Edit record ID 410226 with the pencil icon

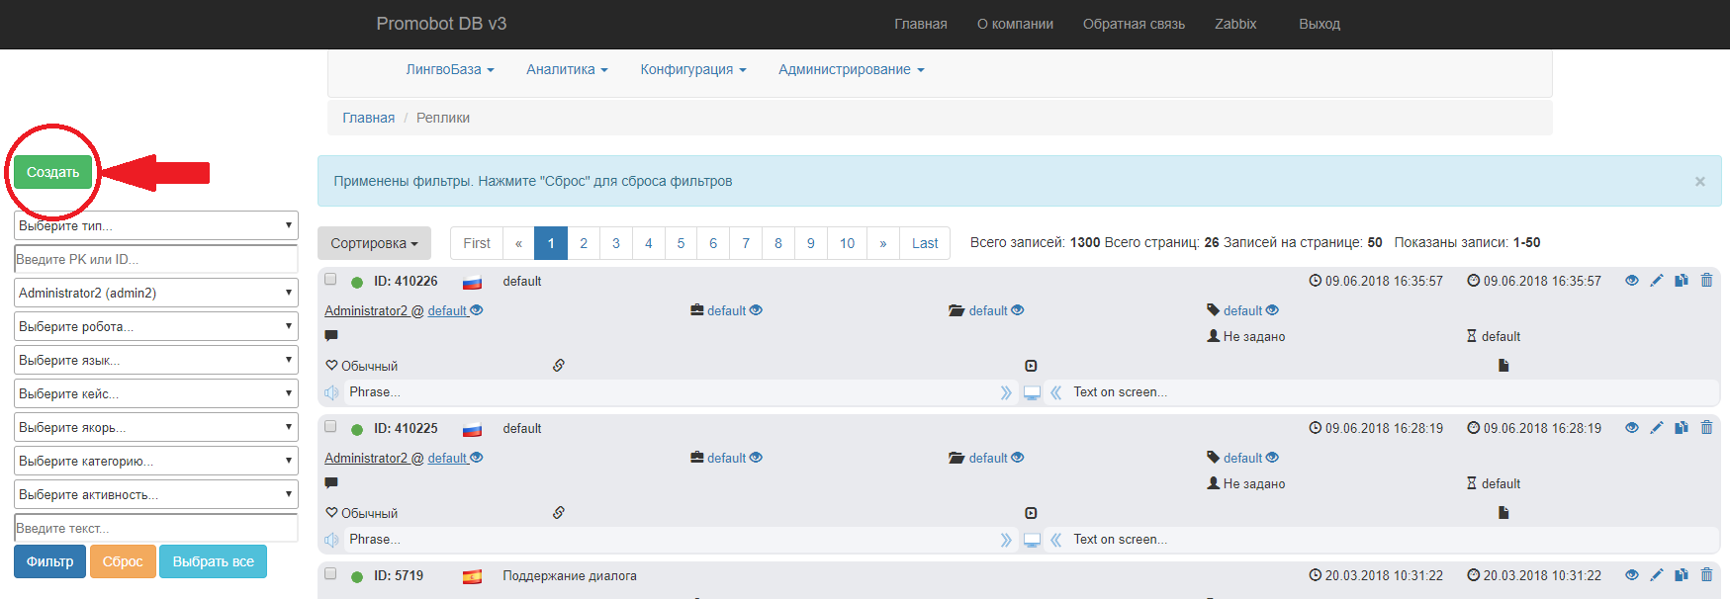(x=1657, y=281)
